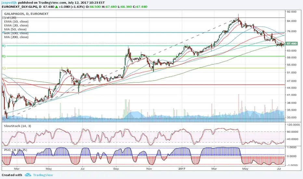Screen dimensions: 303x179
Task: Click the 55.000 price axis label
Action: (x=292, y=65)
